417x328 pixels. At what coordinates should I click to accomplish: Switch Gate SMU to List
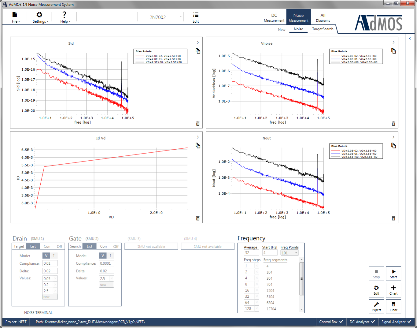click(x=90, y=246)
